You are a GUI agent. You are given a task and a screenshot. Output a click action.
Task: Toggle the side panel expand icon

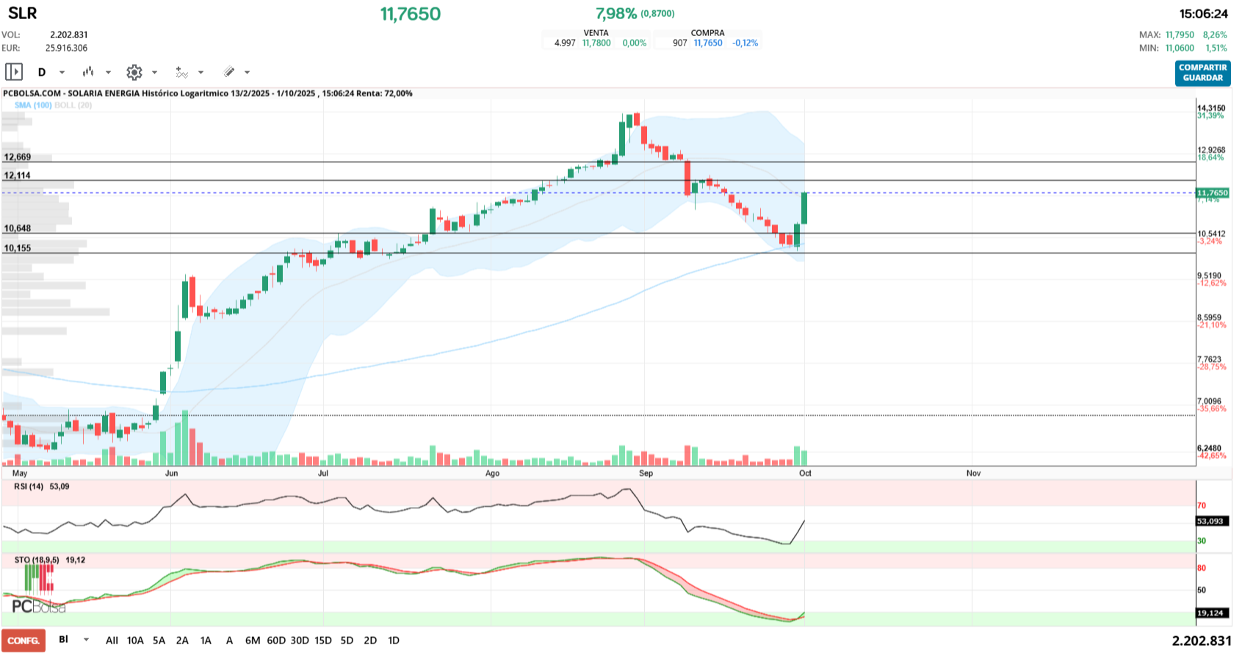coord(14,72)
